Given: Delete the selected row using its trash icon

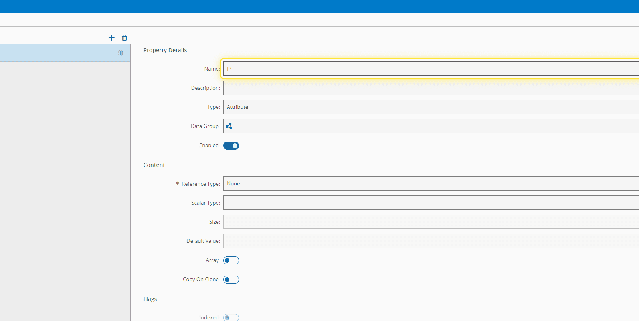Looking at the screenshot, I should point(121,53).
